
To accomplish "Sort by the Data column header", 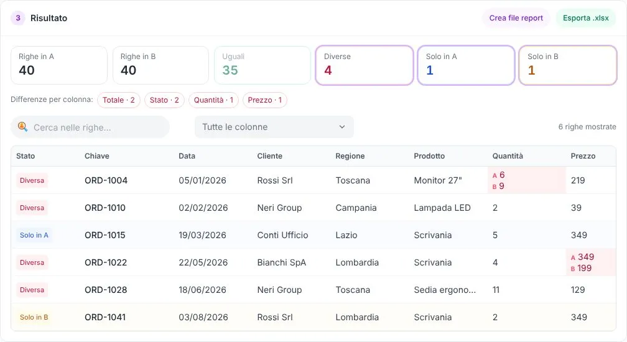I will tap(187, 156).
